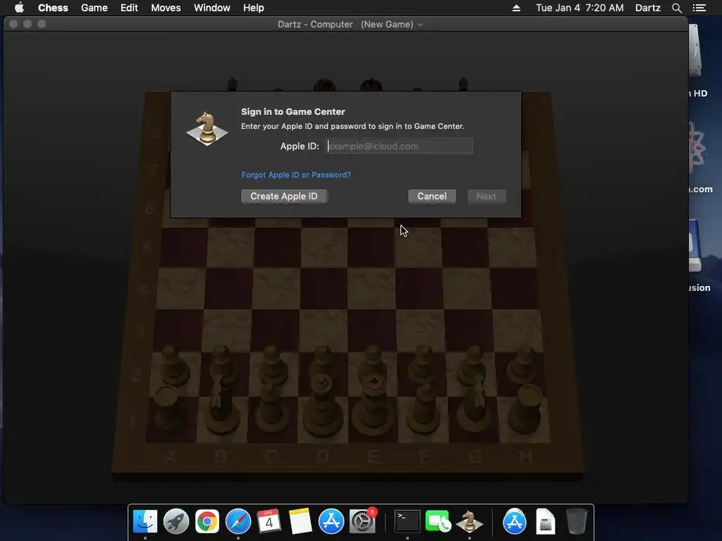The height and width of the screenshot is (541, 722).
Task: Cancel the Game Center sign-in dialog
Action: click(x=432, y=197)
